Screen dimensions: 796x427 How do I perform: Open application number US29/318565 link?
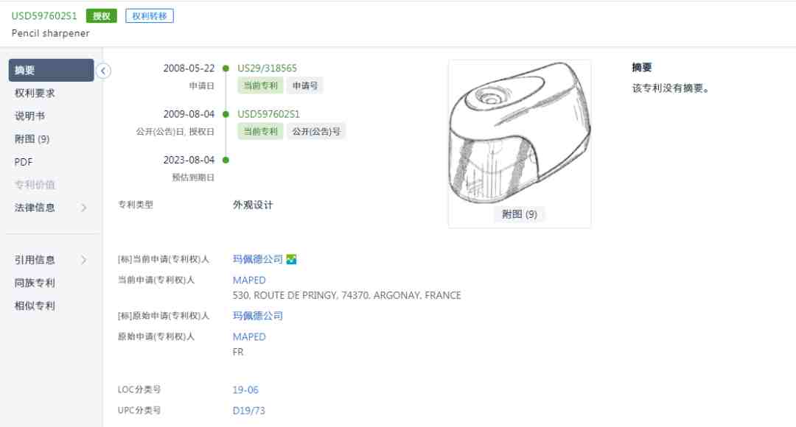tap(267, 68)
